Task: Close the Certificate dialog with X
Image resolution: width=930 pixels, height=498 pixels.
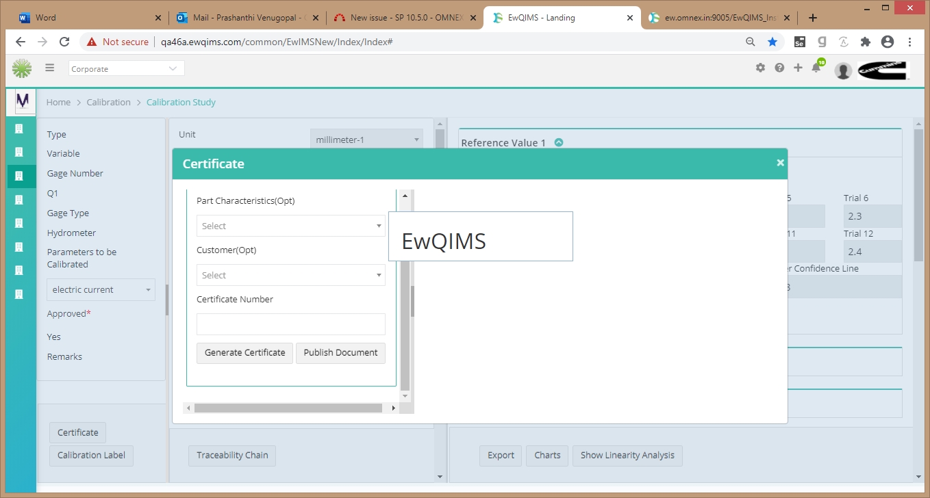Action: tap(780, 163)
